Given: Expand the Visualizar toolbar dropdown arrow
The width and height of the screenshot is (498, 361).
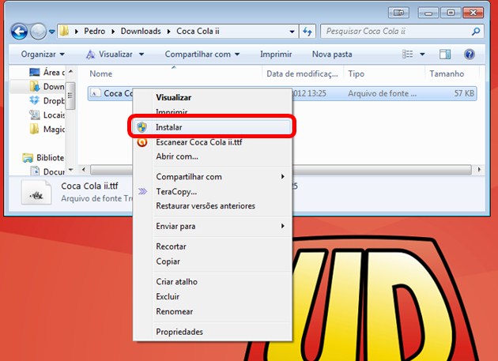Looking at the screenshot, I should [141, 55].
